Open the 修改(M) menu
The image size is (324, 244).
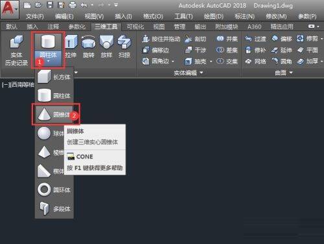[x=276, y=16]
